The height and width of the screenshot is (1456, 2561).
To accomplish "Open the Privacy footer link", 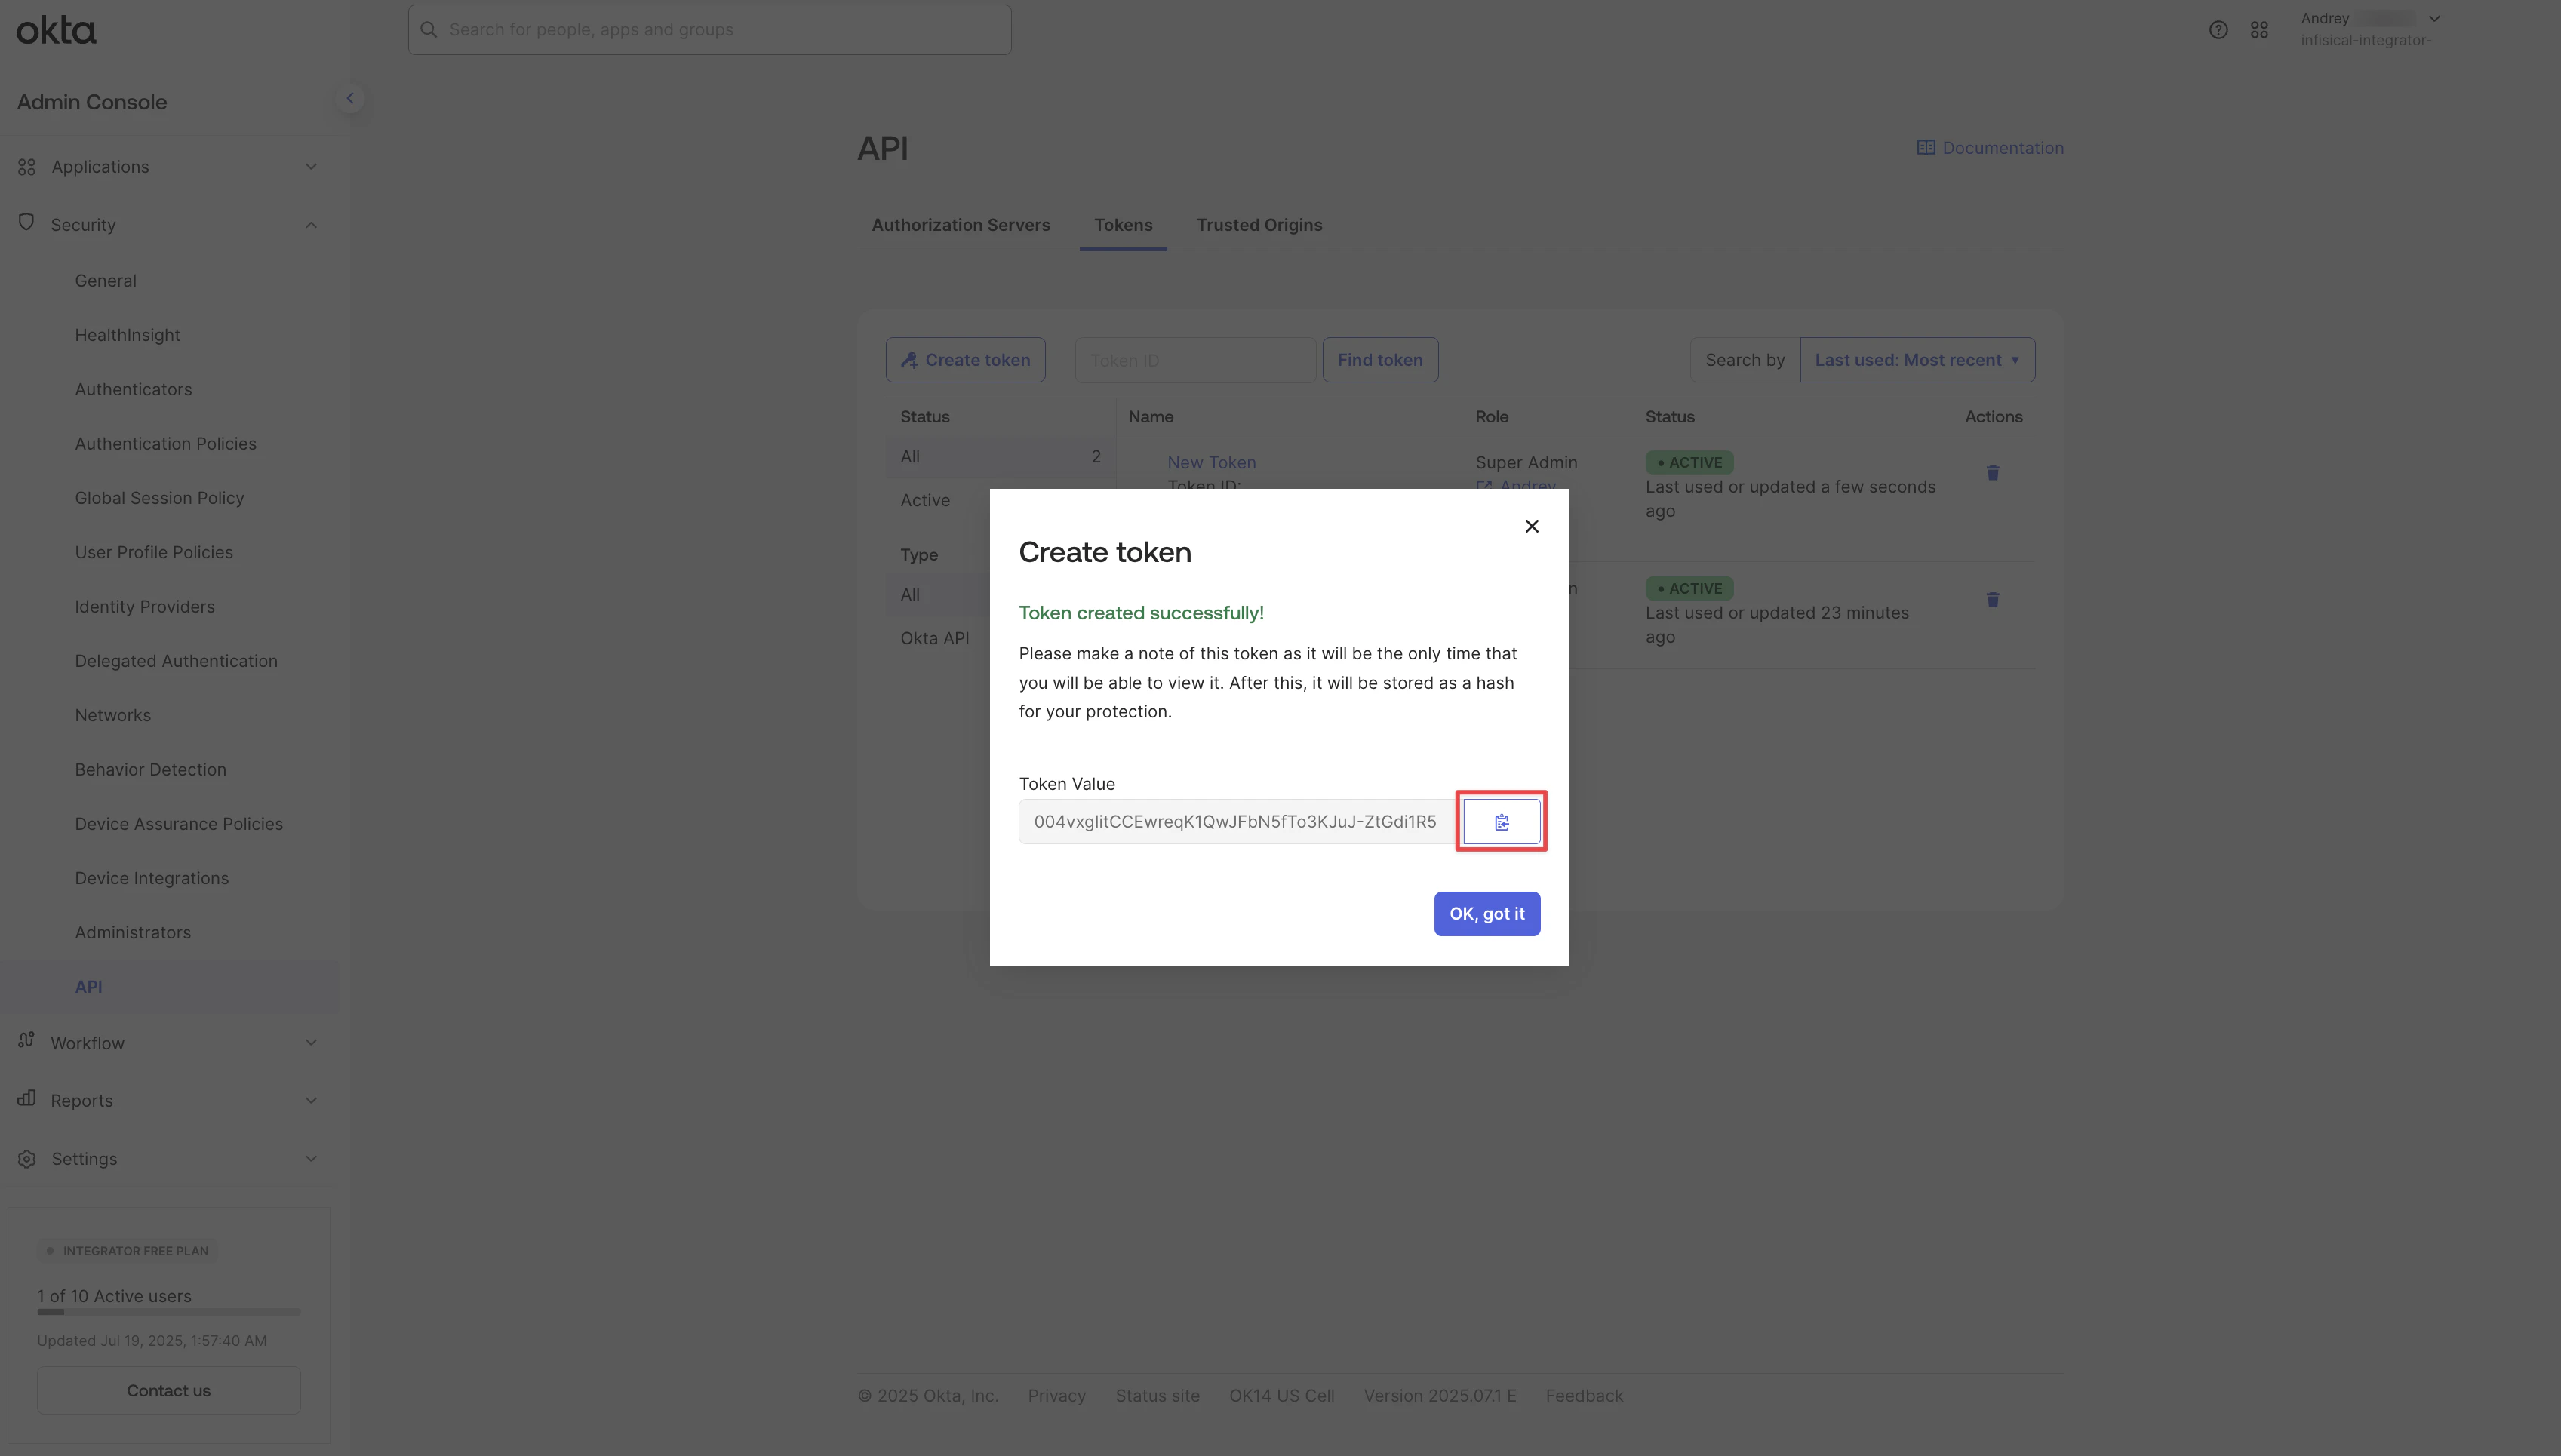I will coord(1057,1396).
